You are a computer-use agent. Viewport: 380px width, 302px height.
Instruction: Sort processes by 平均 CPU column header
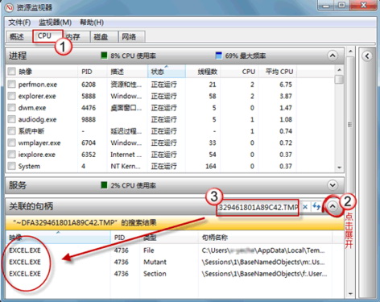(277, 72)
